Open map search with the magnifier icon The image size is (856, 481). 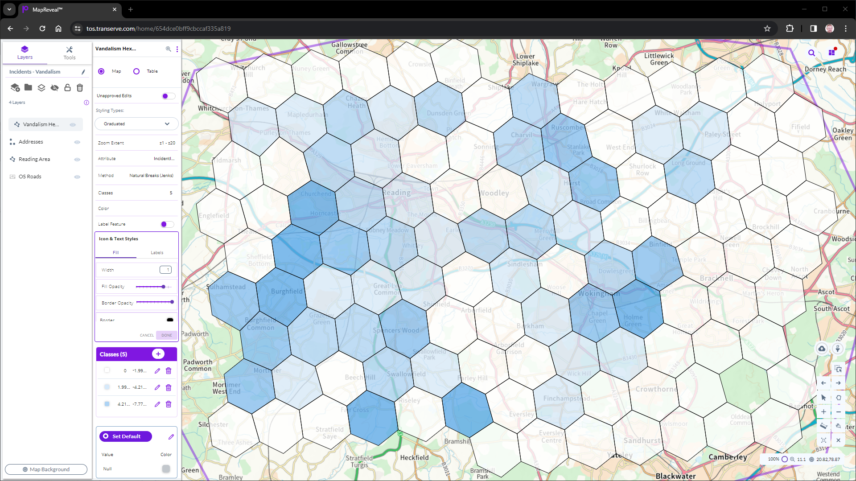(812, 53)
